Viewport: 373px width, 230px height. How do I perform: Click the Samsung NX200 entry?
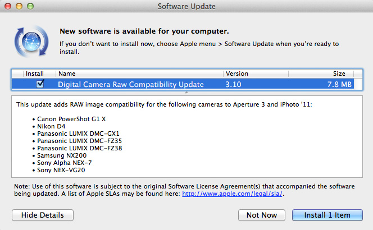(x=62, y=155)
